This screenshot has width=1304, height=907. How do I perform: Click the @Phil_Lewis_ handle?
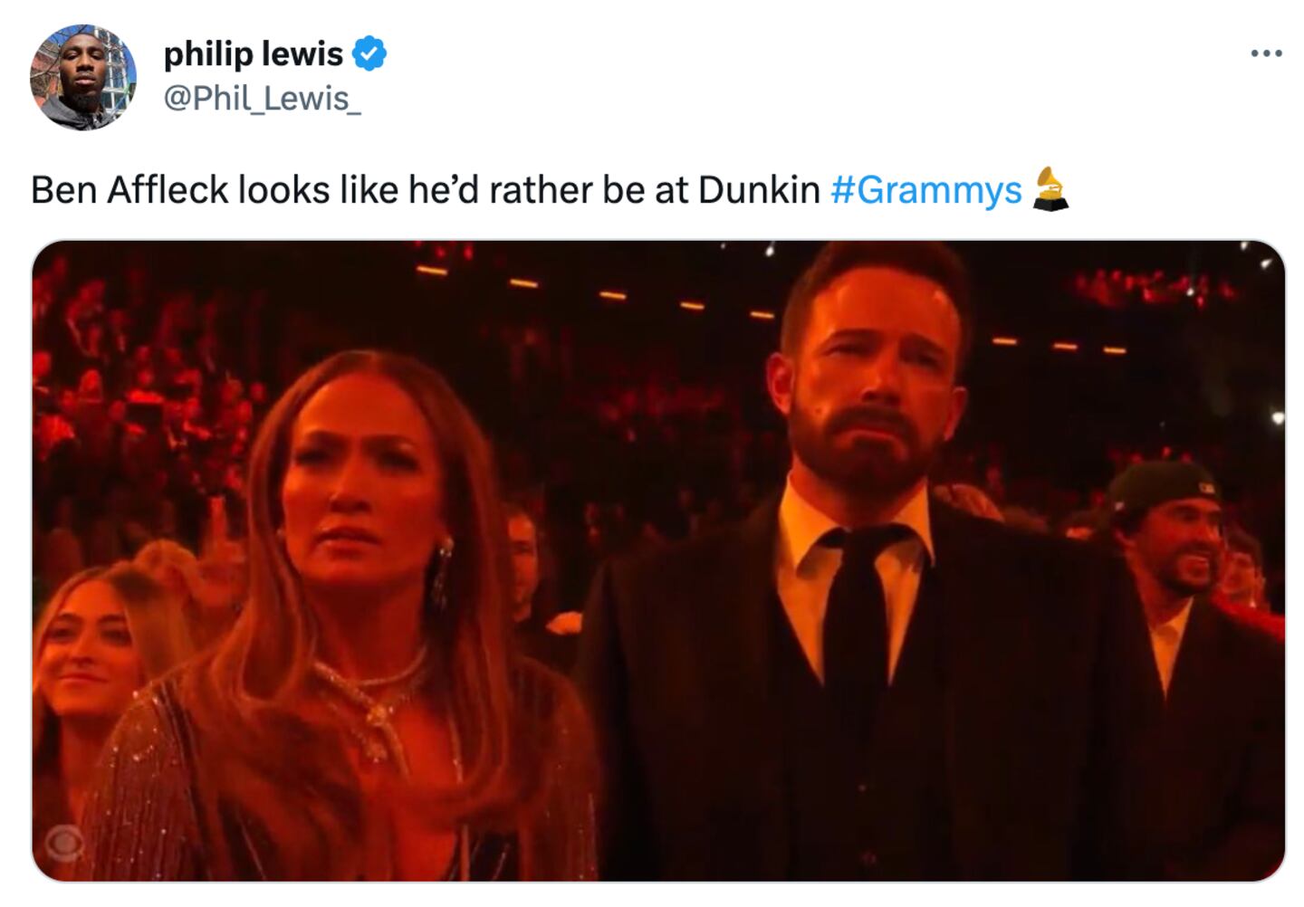click(262, 98)
